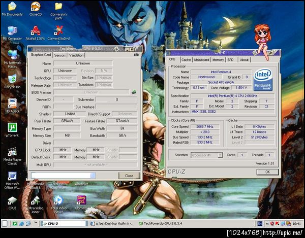Switch to the Cache tab in CPU-Z
The width and height of the screenshot is (305, 238).
[x=186, y=60]
